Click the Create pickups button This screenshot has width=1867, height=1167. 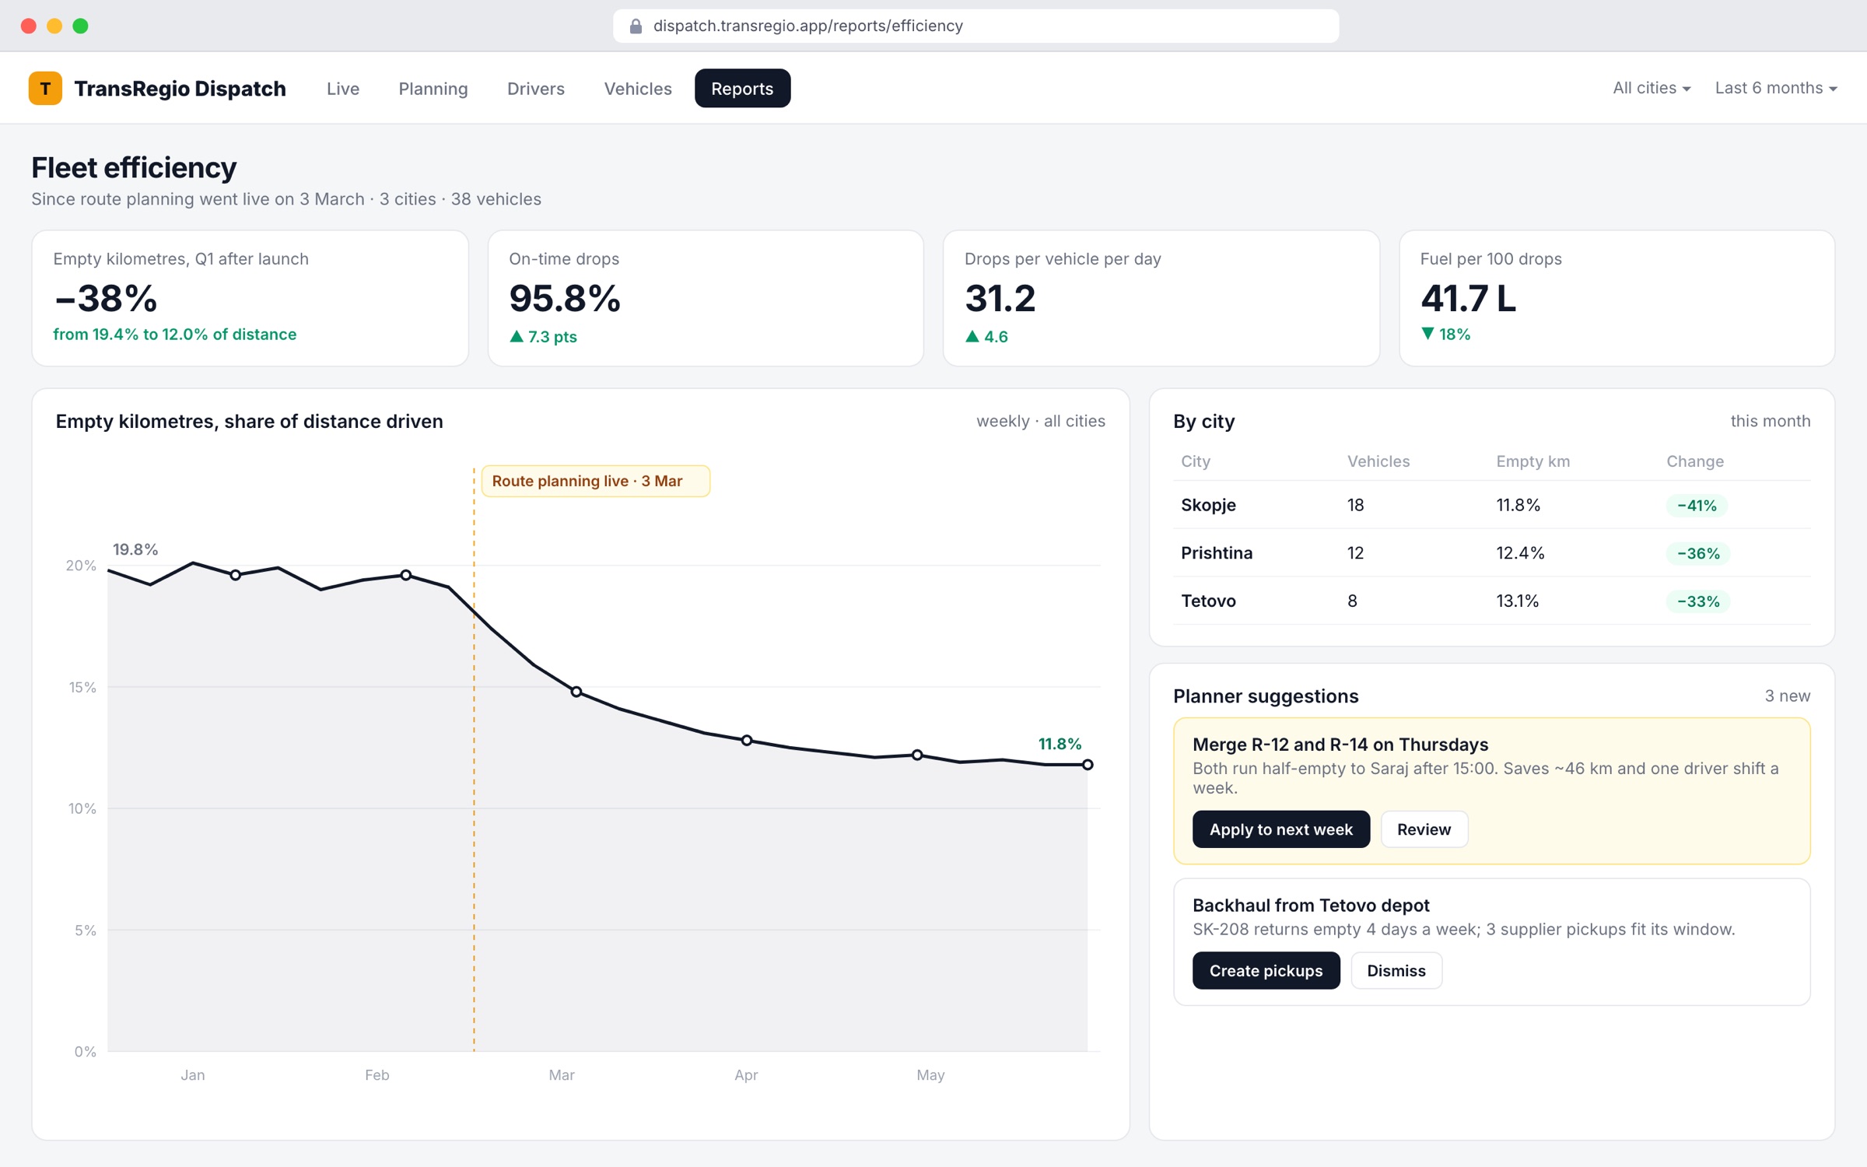[1266, 971]
